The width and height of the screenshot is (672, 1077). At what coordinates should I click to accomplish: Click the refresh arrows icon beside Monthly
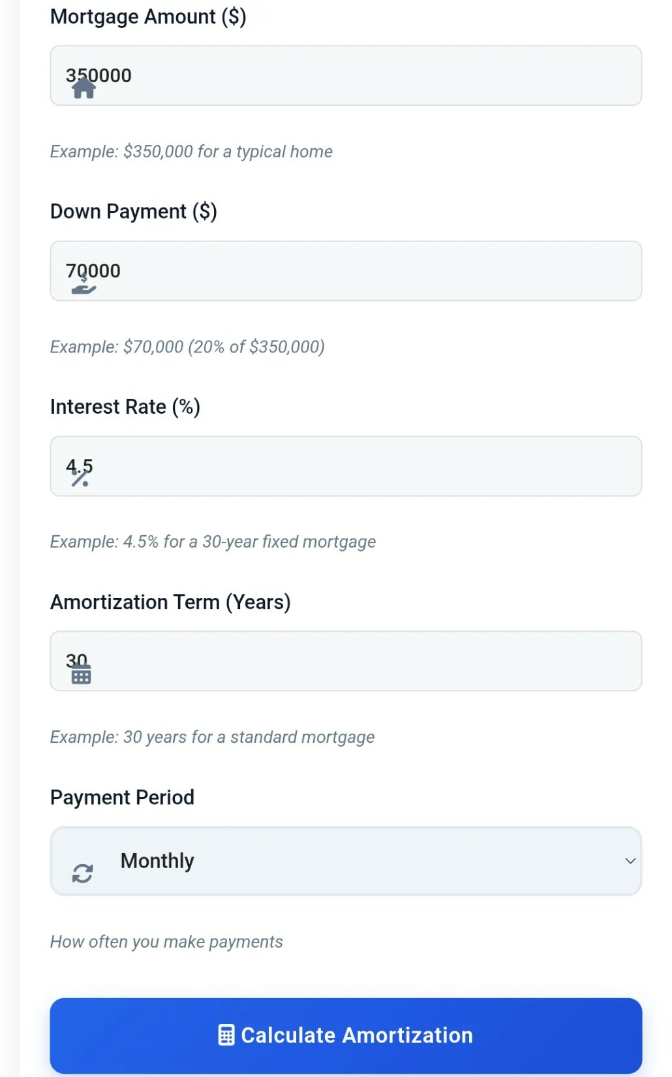82,873
